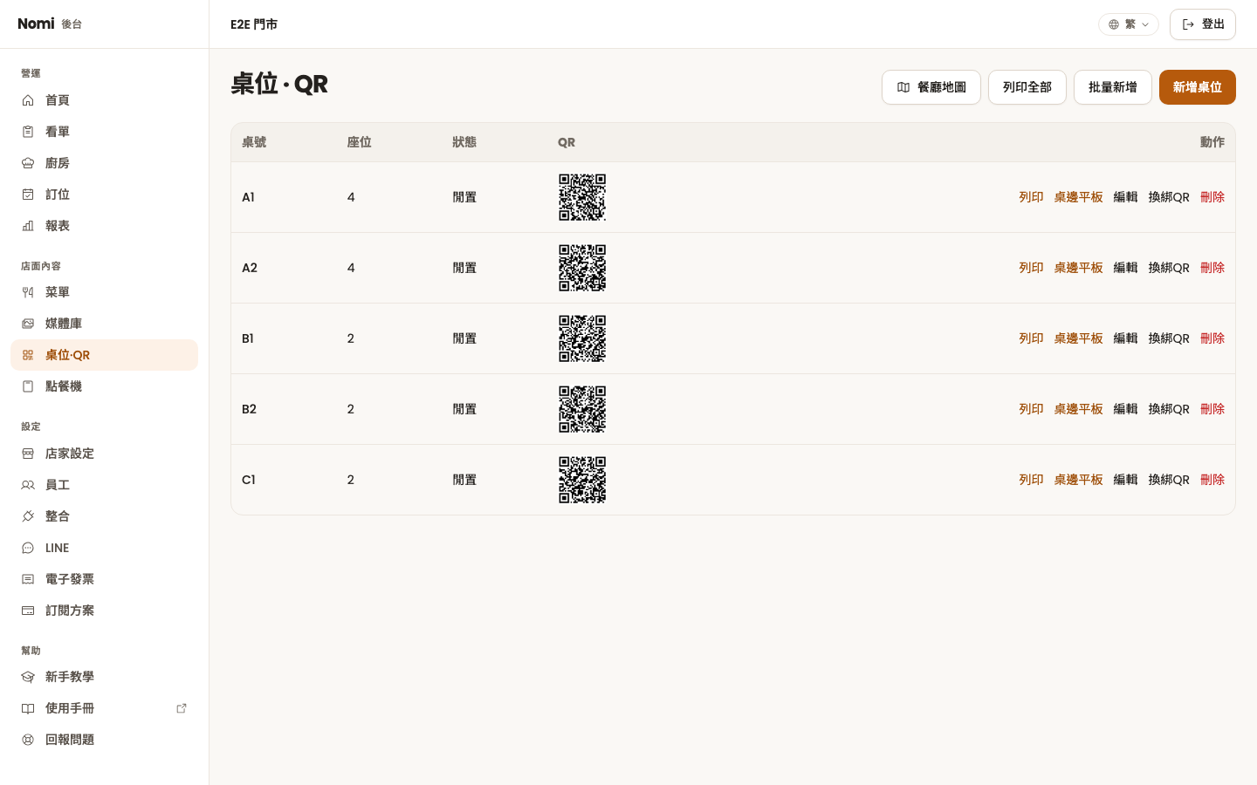Click the QR code thumbnail for B1

pos(582,338)
